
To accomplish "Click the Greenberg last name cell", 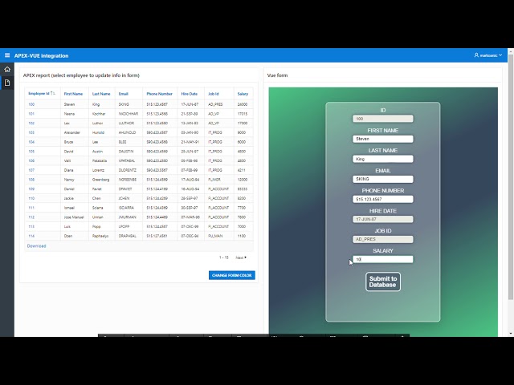I will (100, 180).
